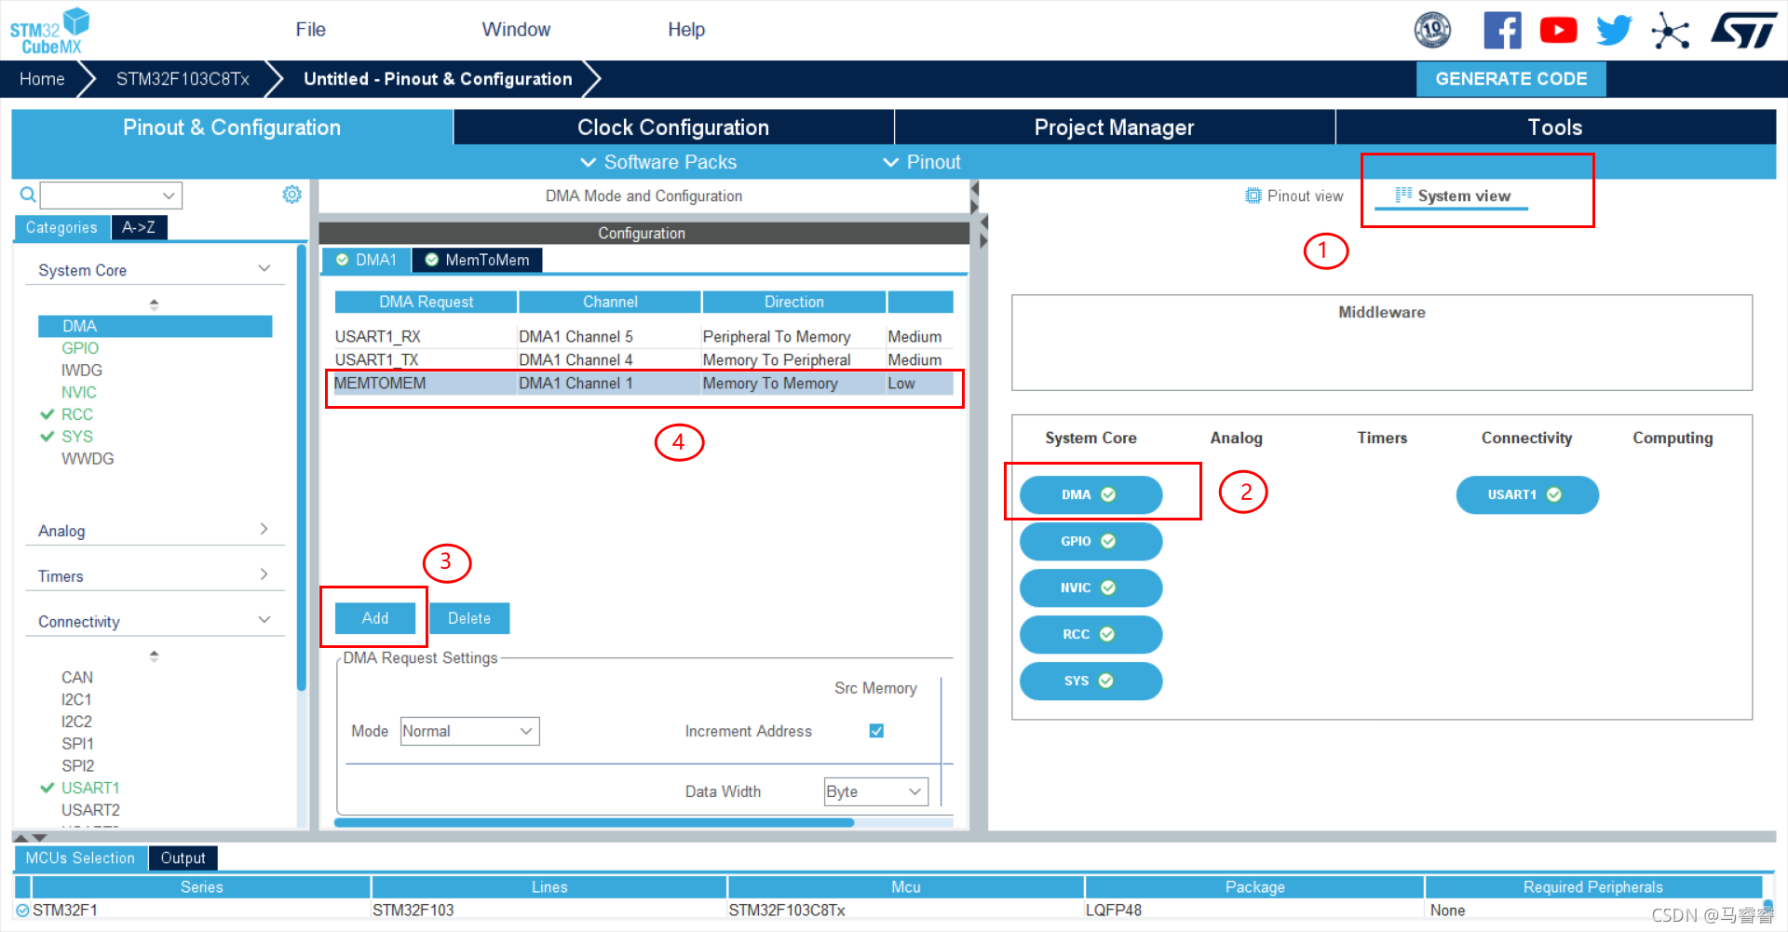The width and height of the screenshot is (1788, 932).
Task: Select IWDG in System Core list
Action: point(82,370)
